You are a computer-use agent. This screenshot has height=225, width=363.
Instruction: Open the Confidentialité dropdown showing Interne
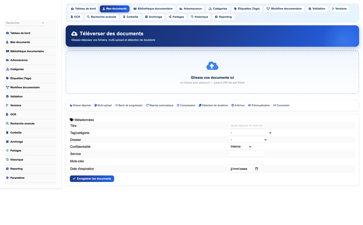pos(241,147)
